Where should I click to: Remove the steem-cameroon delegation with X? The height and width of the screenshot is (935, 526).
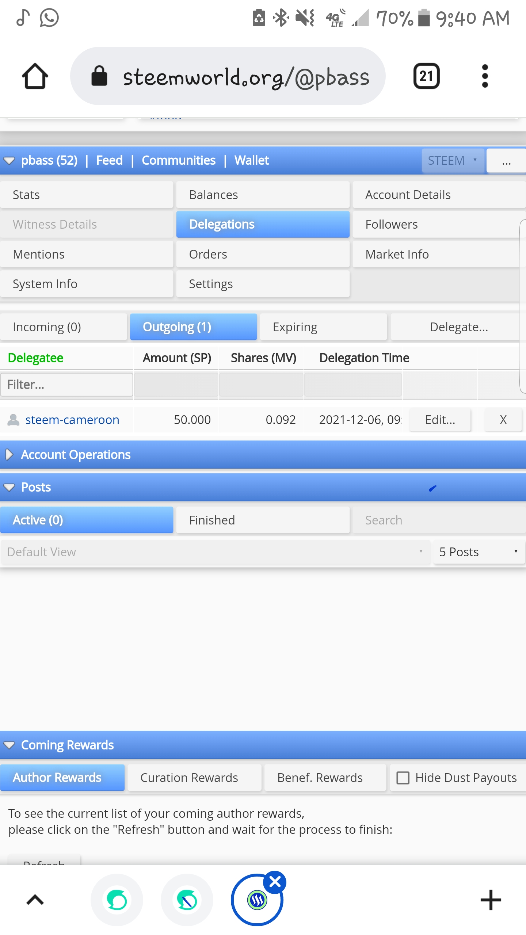coord(503,420)
